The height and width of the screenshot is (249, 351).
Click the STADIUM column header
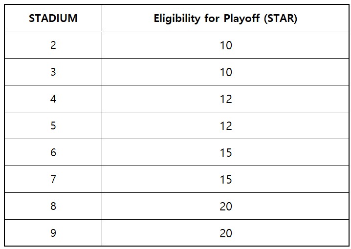click(x=53, y=18)
